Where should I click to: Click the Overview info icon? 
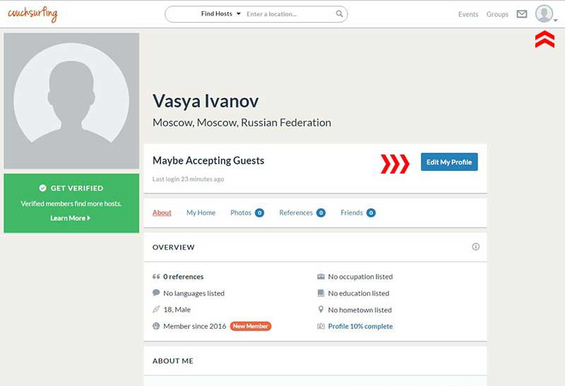(475, 247)
